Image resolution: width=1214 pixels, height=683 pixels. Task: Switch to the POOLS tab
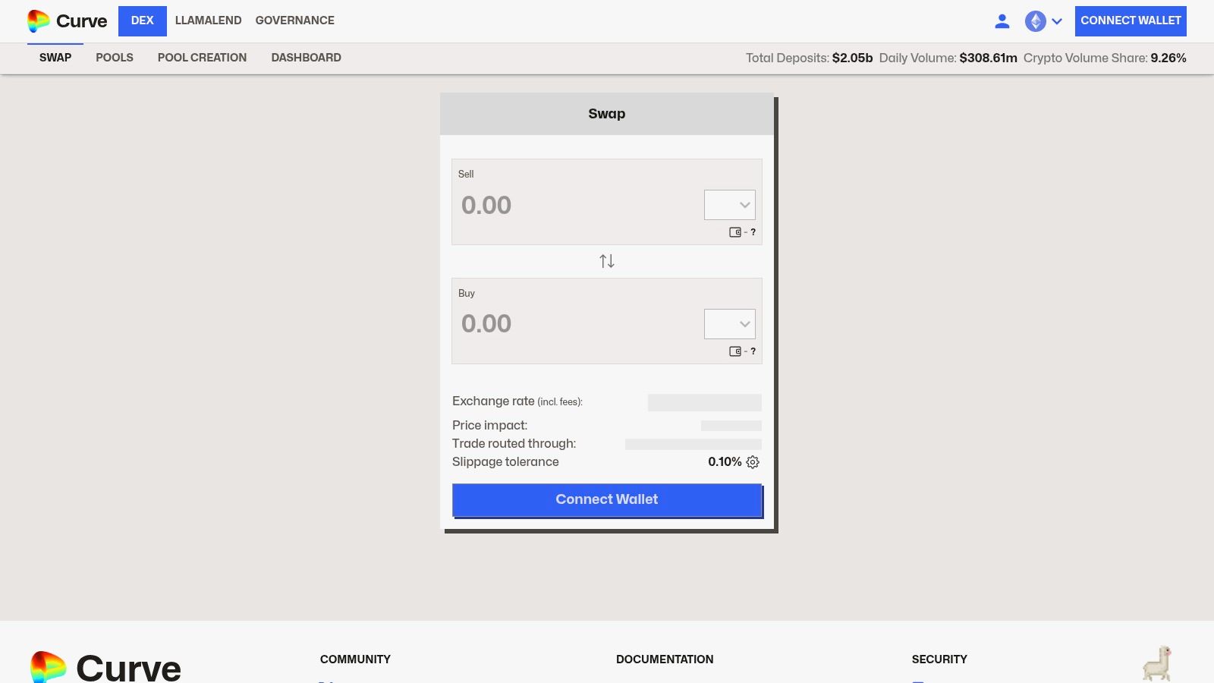115,57
